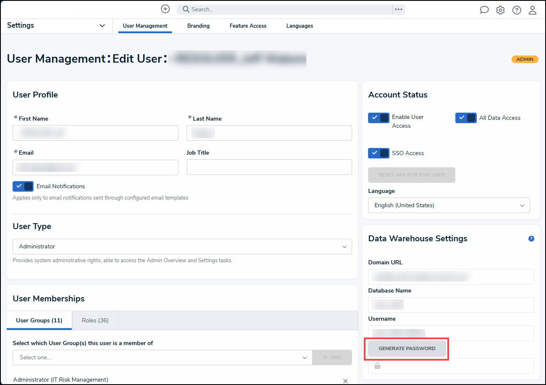Toggle the All Data Access switch

(x=466, y=118)
